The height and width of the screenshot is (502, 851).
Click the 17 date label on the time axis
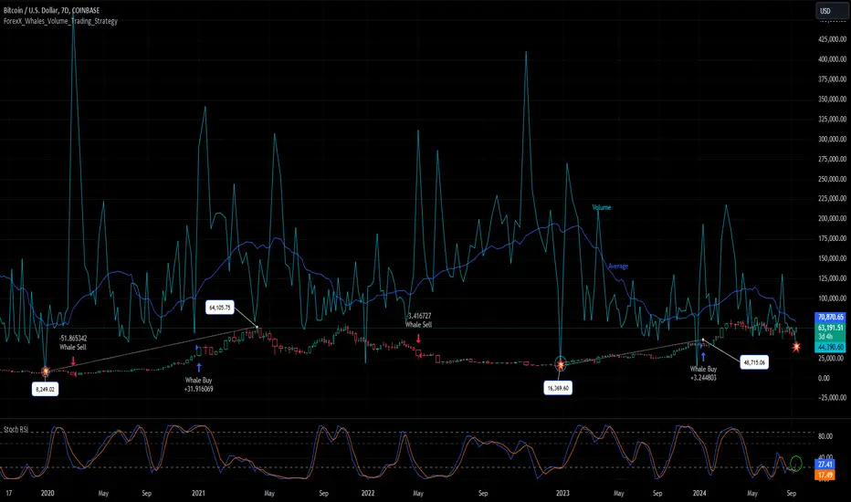(x=9, y=493)
